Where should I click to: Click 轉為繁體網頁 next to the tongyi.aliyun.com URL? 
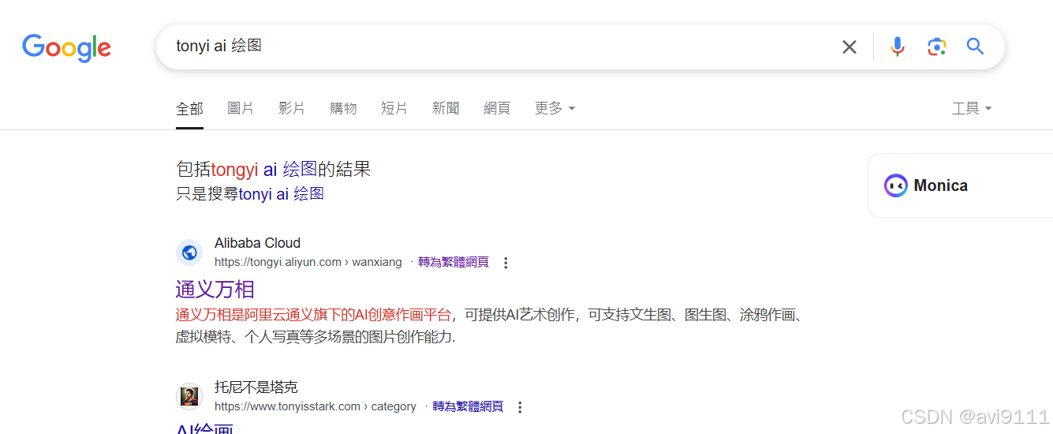pyautogui.click(x=454, y=262)
